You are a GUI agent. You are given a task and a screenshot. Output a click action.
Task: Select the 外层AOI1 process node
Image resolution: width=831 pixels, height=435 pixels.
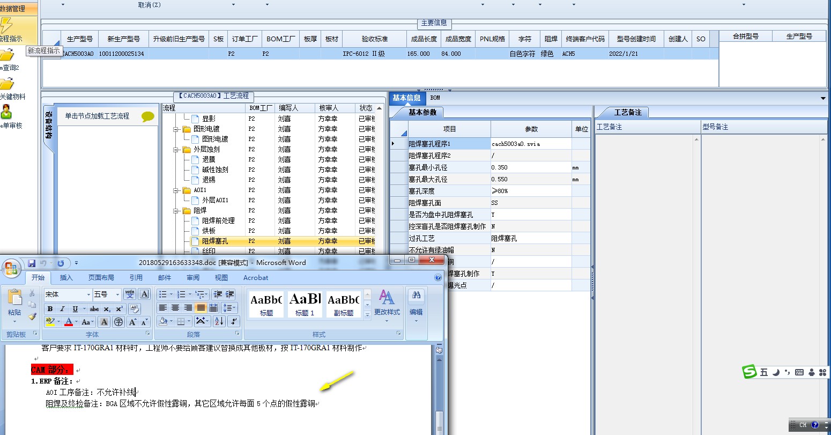coord(215,200)
